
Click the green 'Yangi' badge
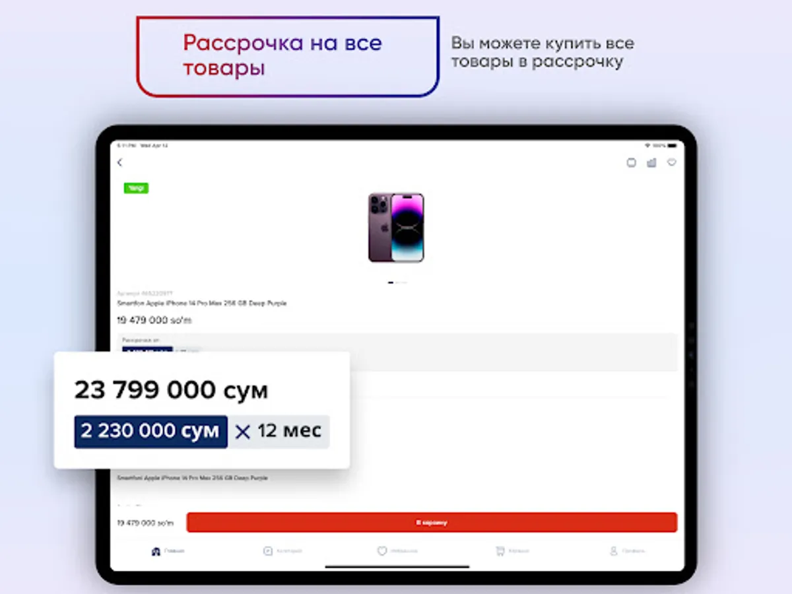[x=136, y=188]
